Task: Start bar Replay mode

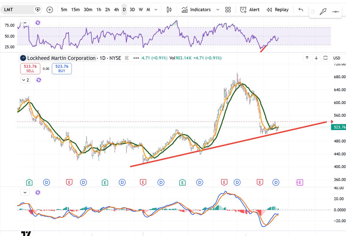Action: [x=277, y=9]
